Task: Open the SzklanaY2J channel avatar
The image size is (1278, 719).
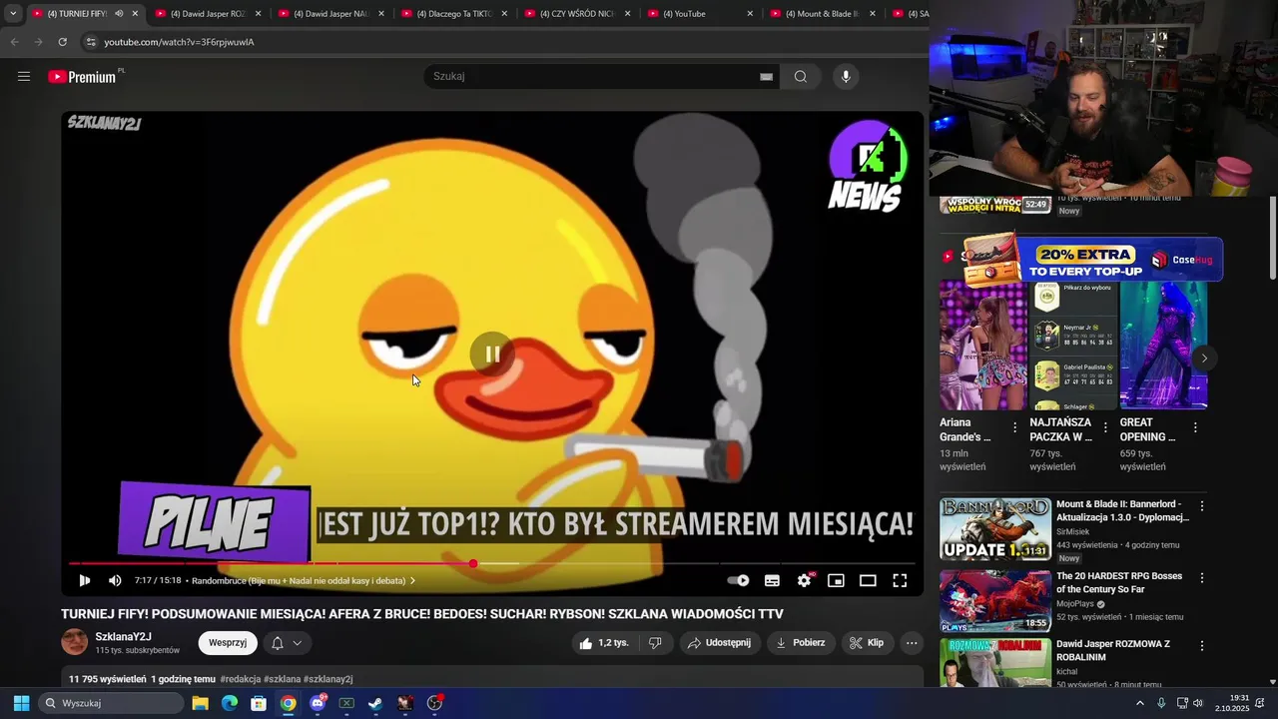Action: 75,642
